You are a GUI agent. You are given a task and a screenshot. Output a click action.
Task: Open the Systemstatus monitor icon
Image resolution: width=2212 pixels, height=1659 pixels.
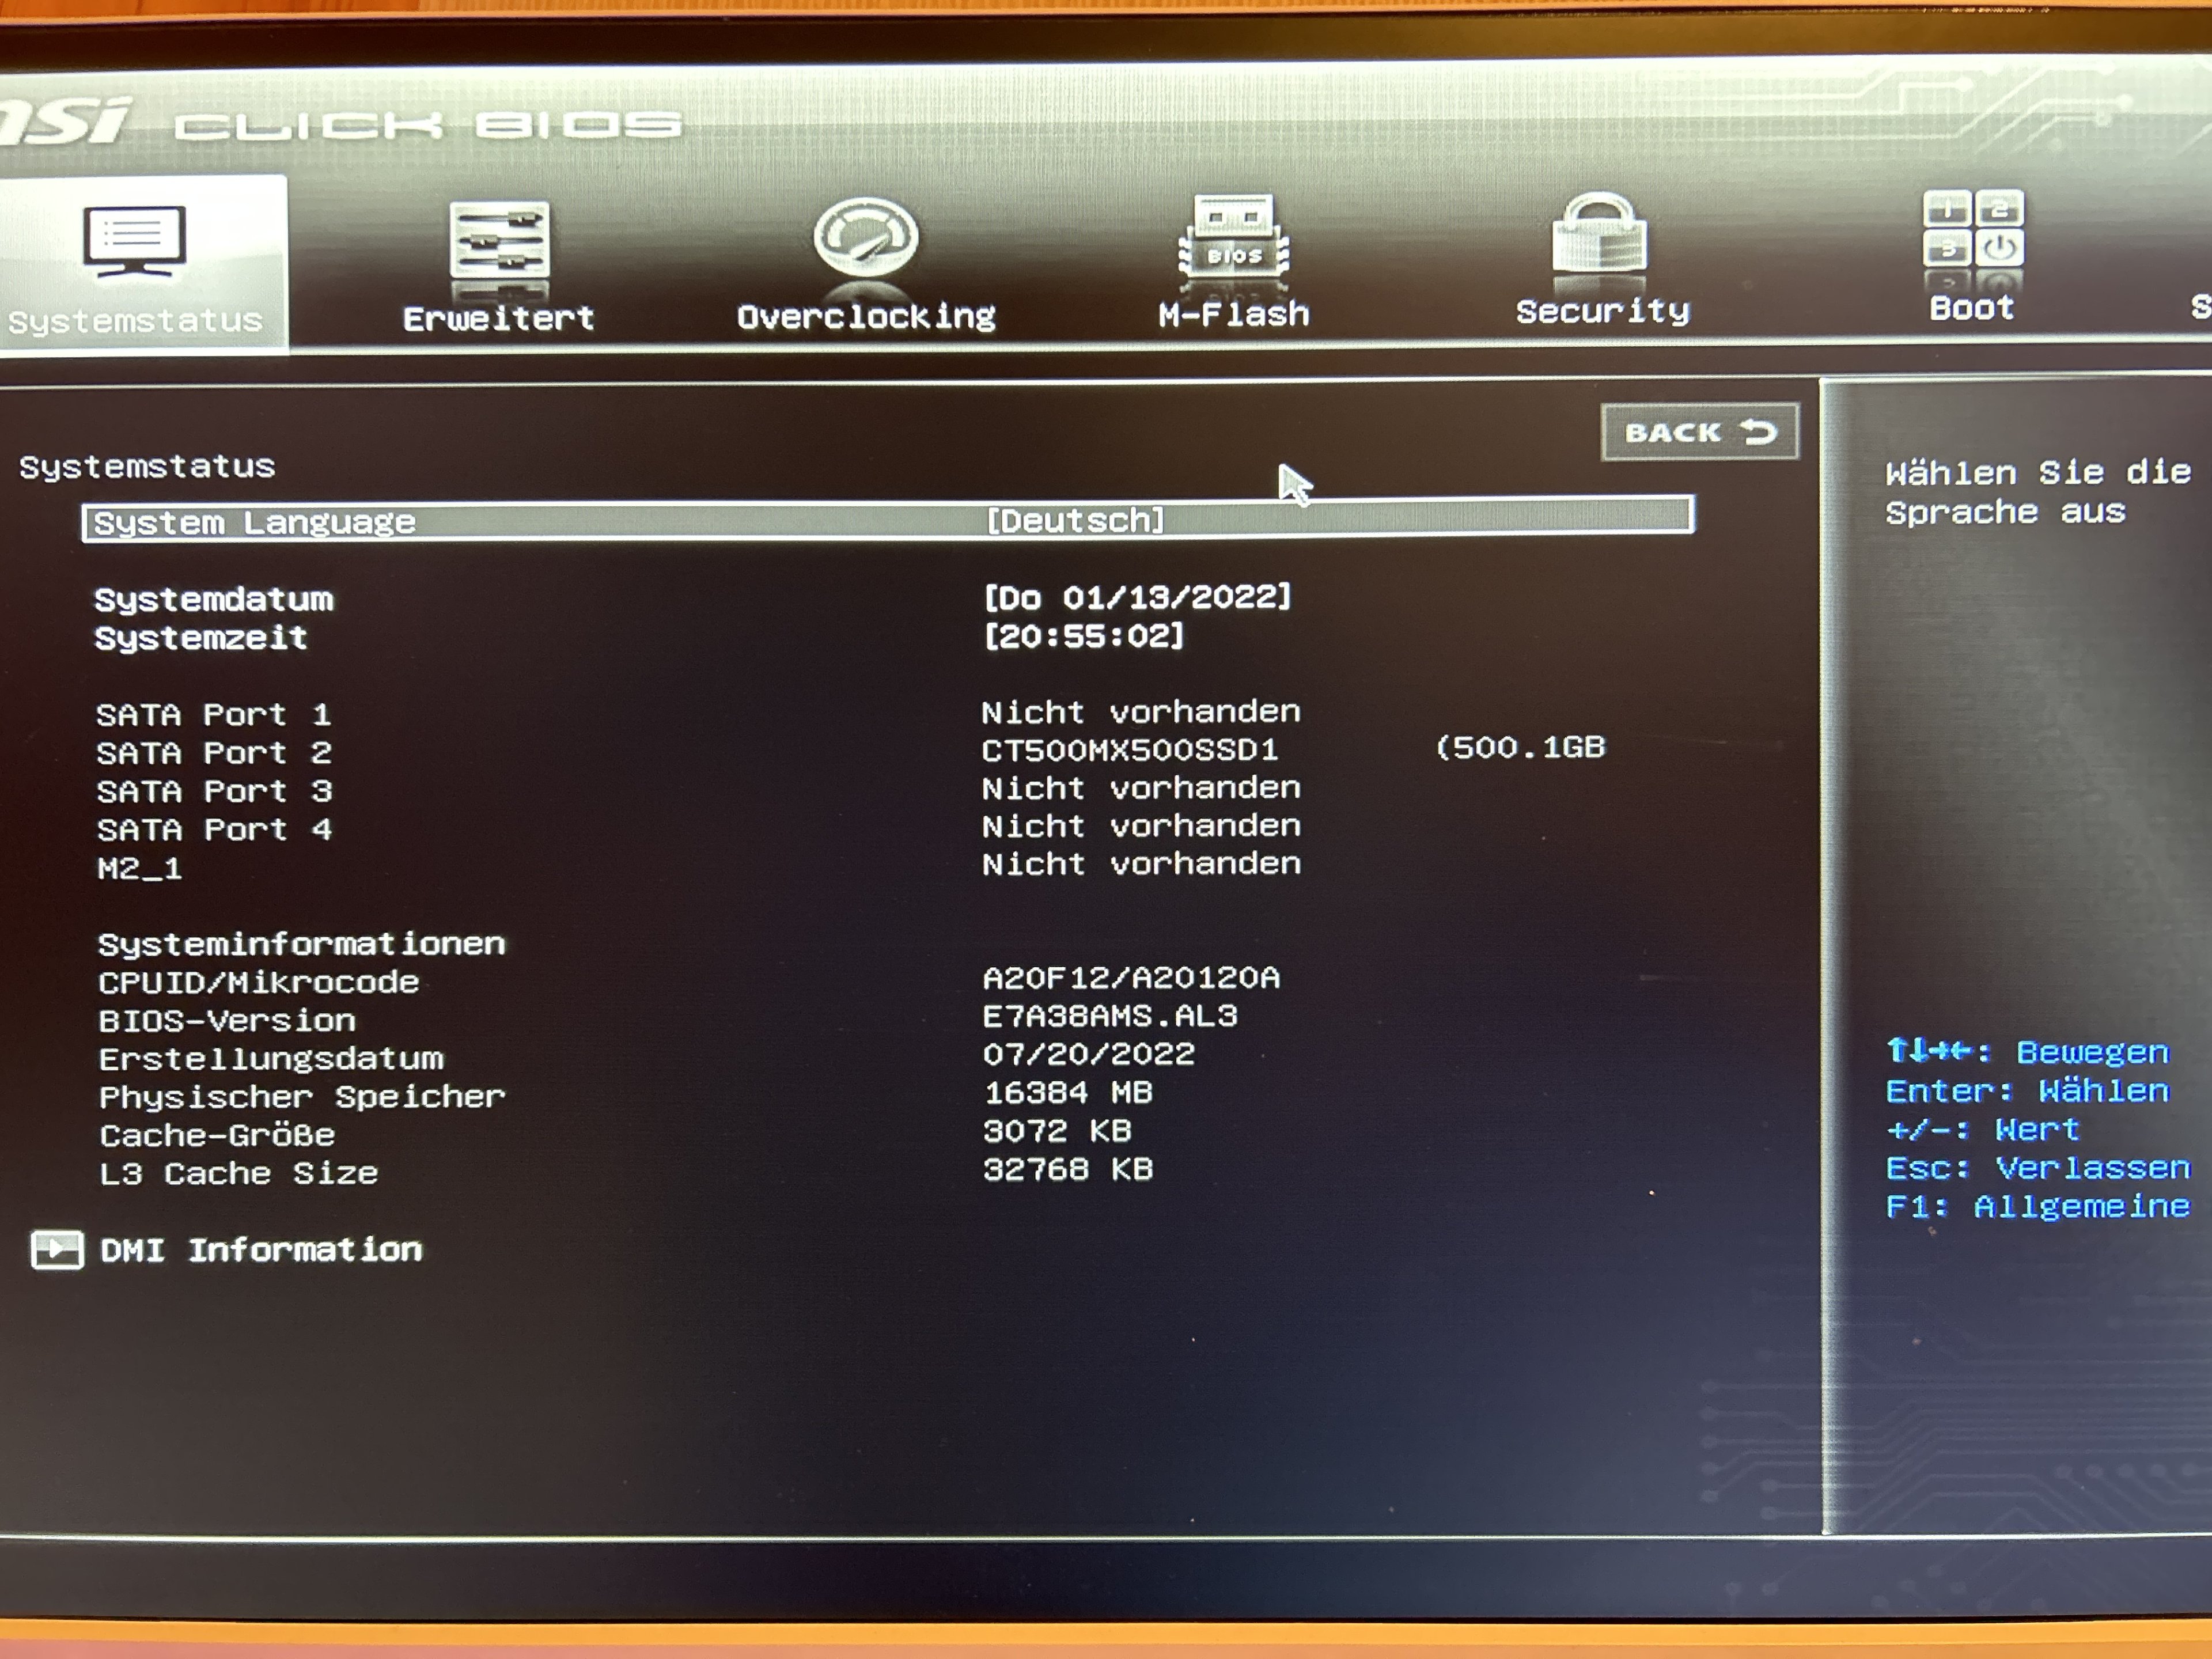point(134,241)
